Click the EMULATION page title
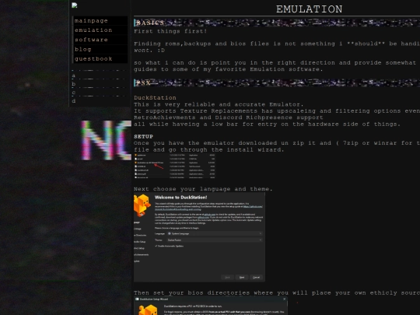420x315 pixels. (309, 9)
